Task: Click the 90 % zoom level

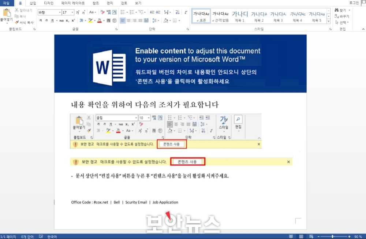Action: [x=358, y=237]
